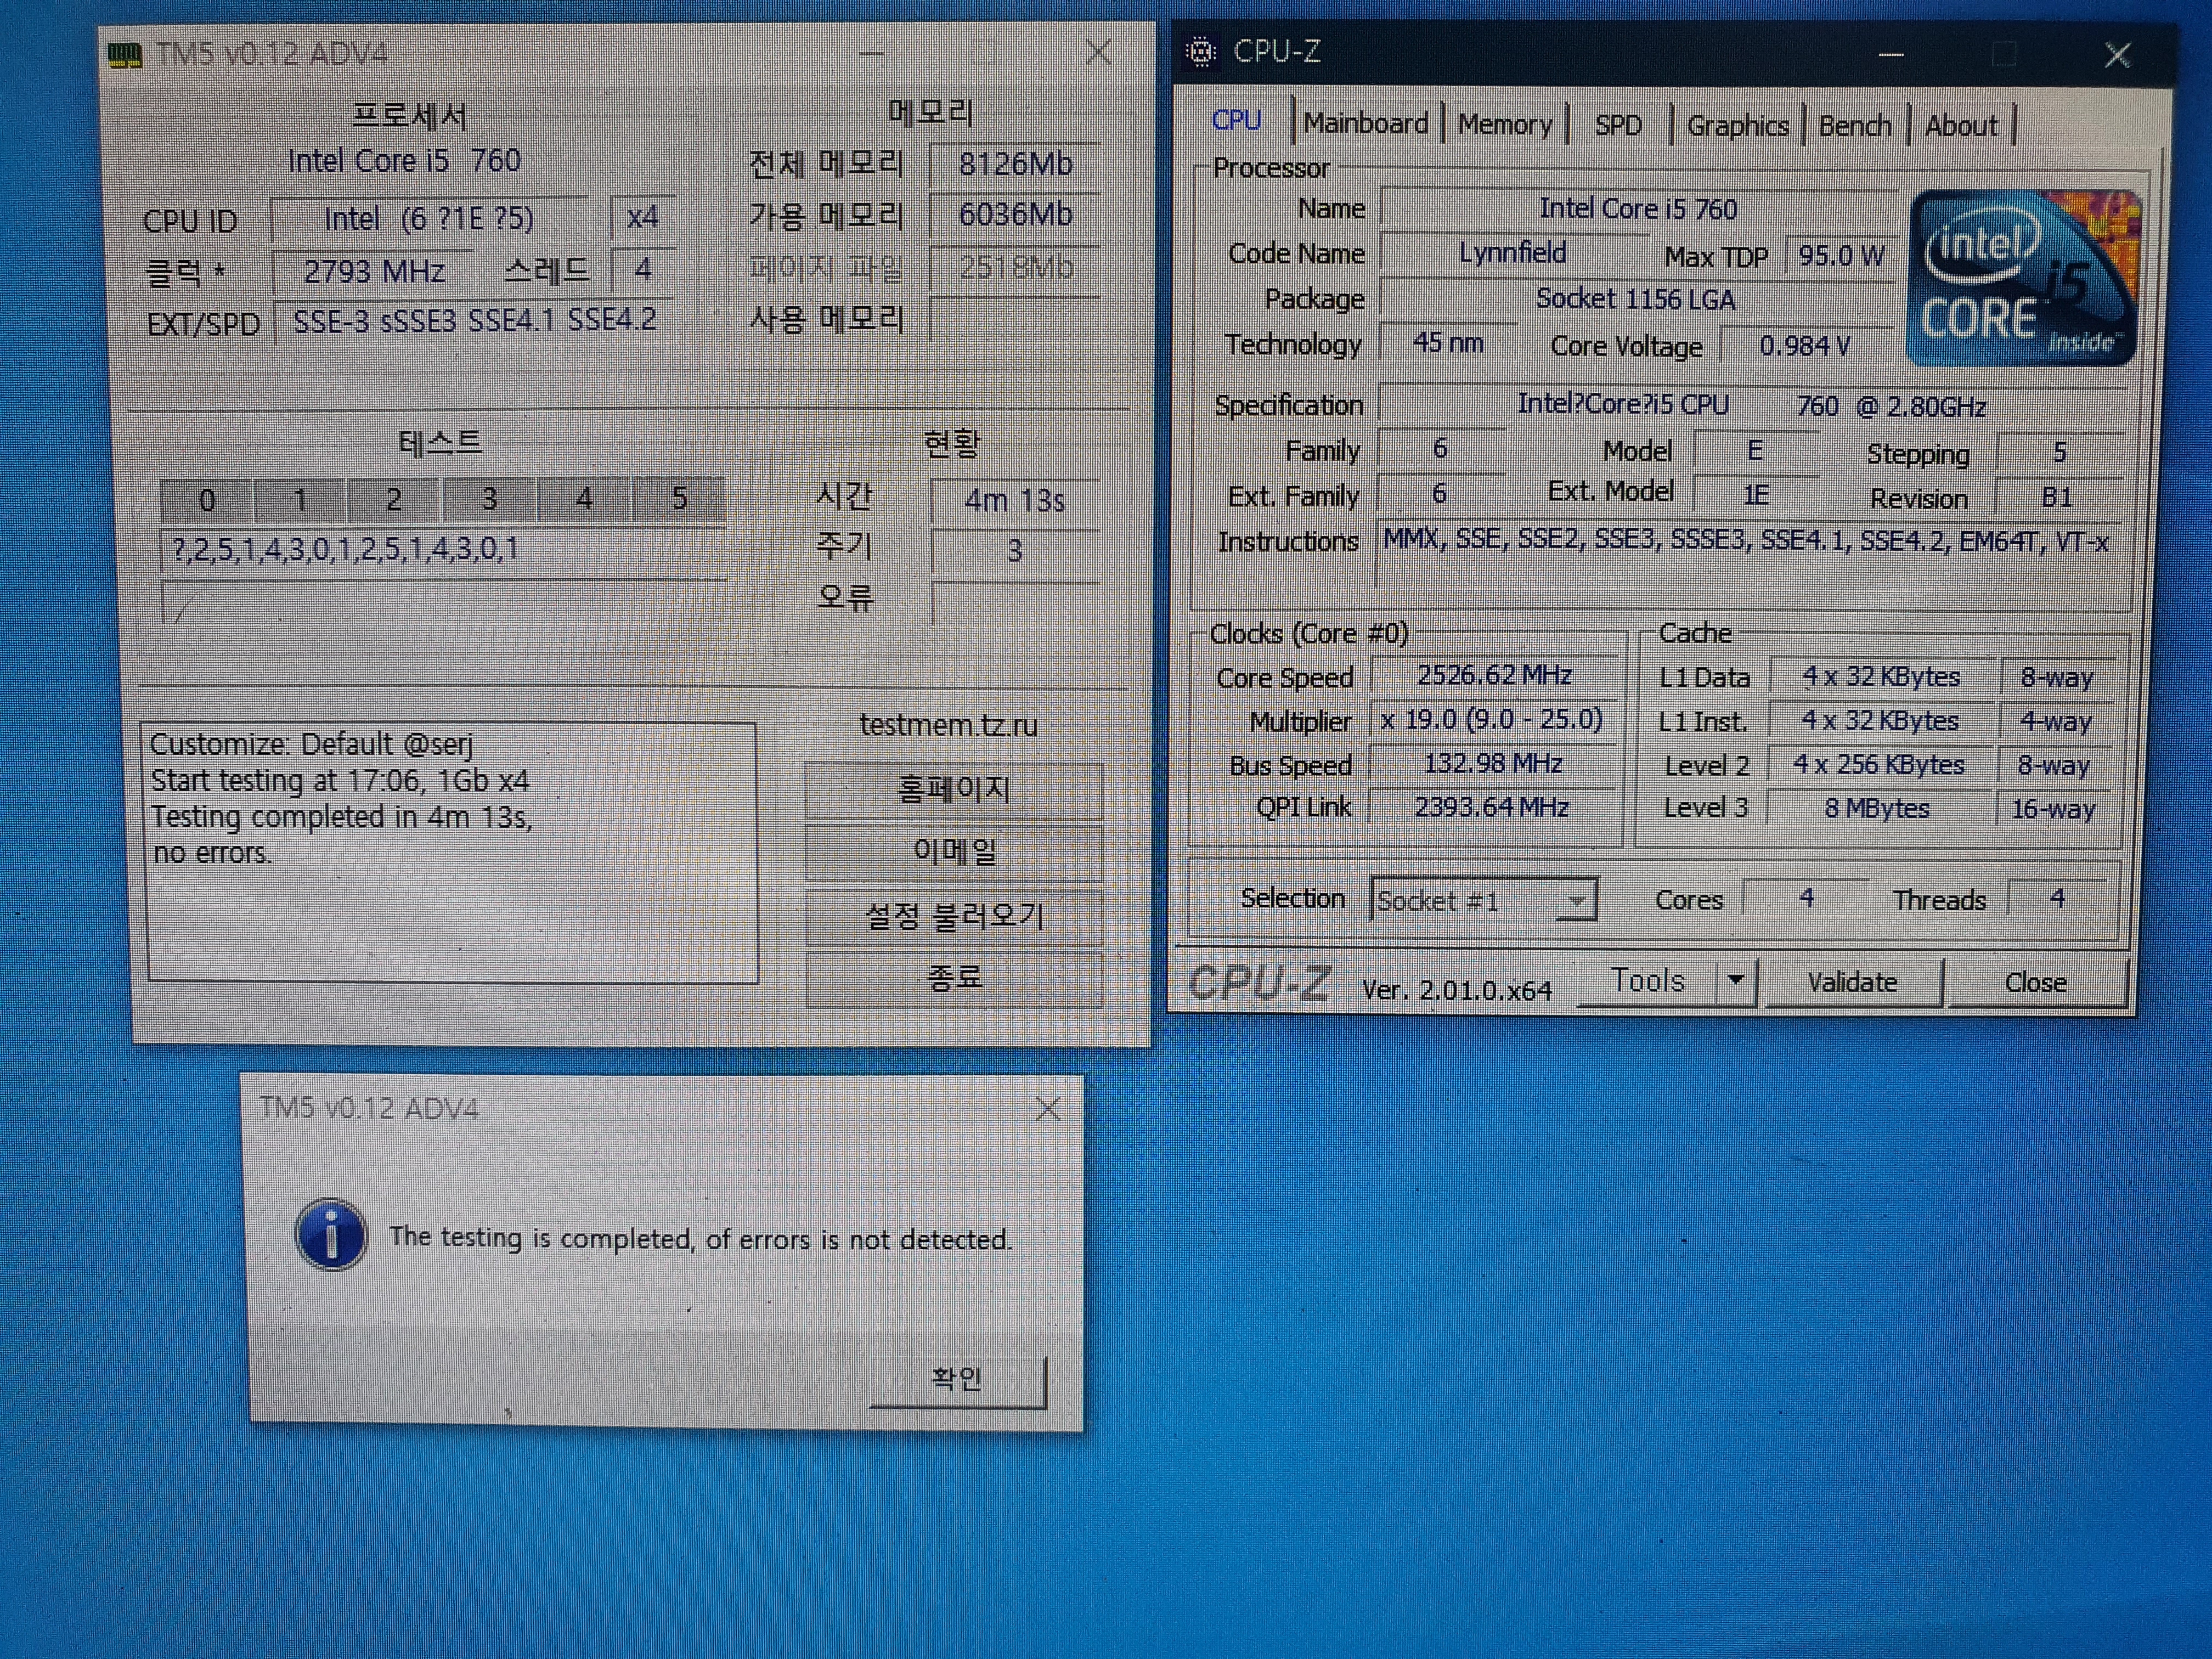Click the 이메일 button in TM5
The height and width of the screenshot is (1659, 2212).
[x=954, y=852]
